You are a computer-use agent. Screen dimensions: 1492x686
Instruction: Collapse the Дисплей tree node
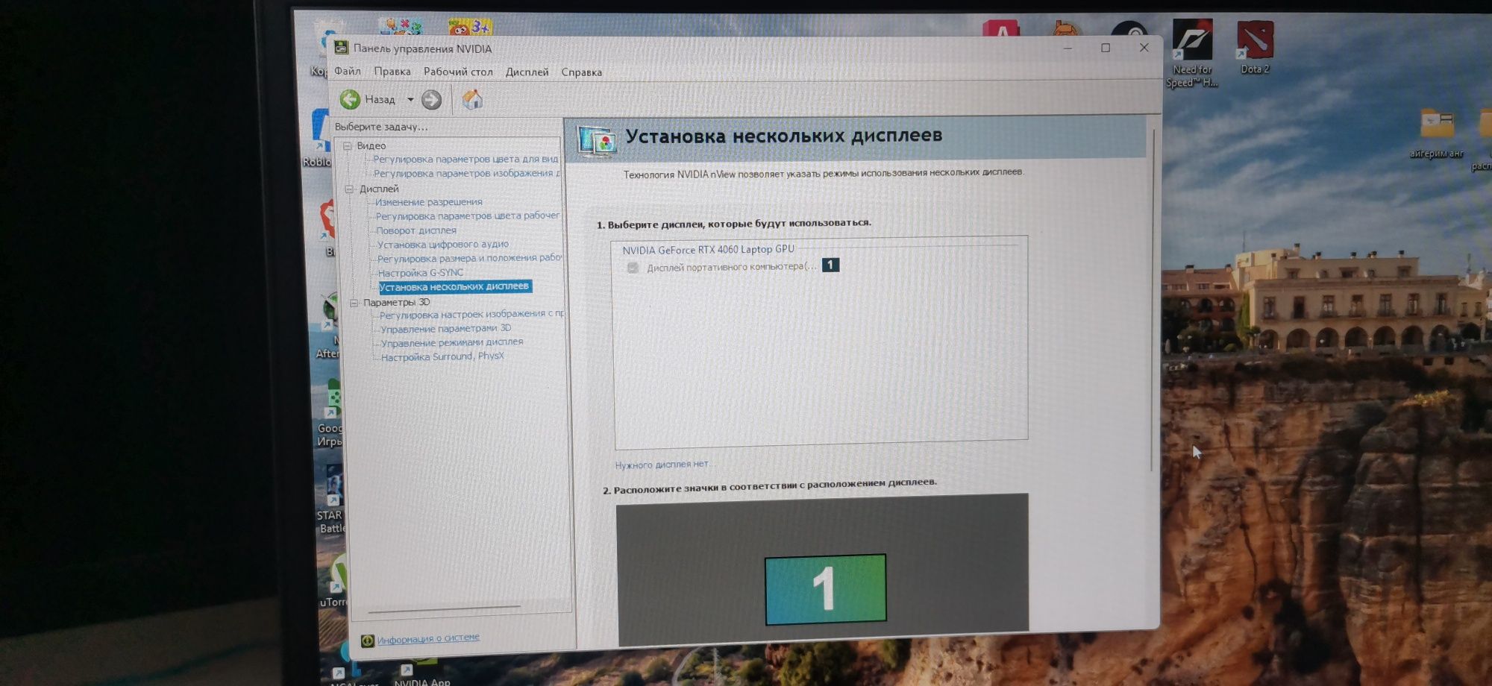(348, 189)
